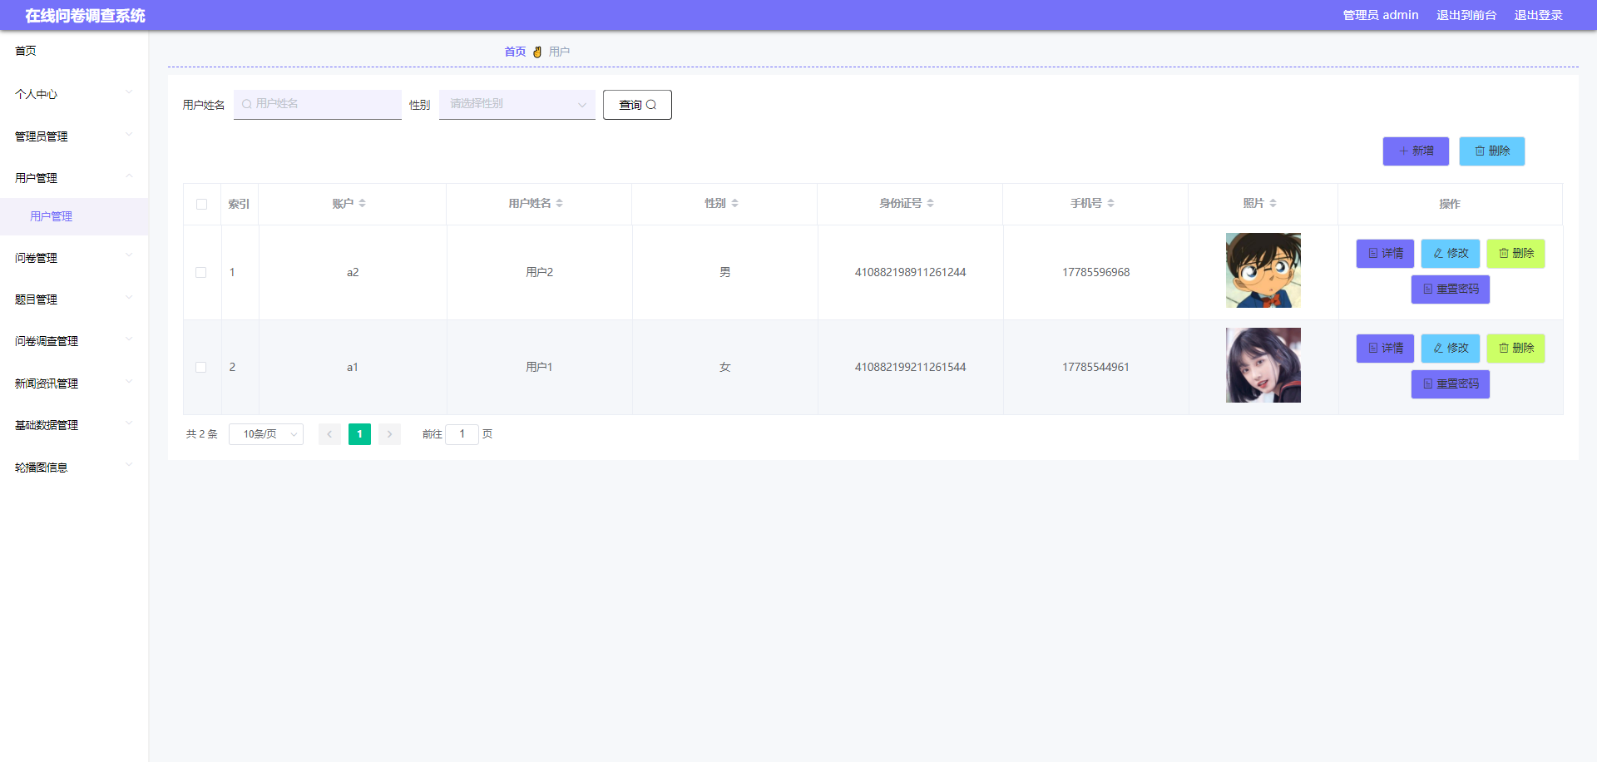Click page number 1 in pagination
1597x762 pixels.
(x=359, y=434)
